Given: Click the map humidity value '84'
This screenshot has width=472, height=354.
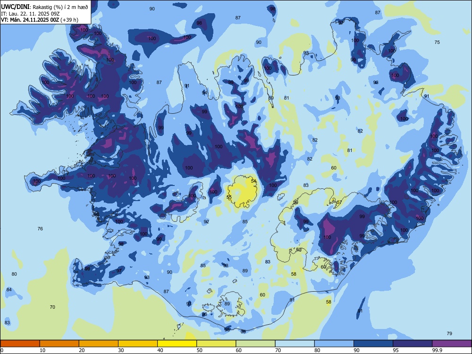Looking at the screenshot, I should coord(9,290).
